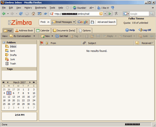Open the By Conversation view dropdown
Screen dimensions: 156x127
[34, 36]
